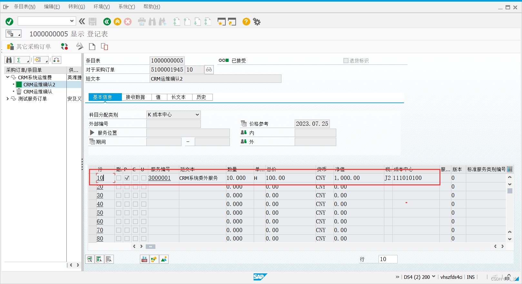Image resolution: width=522 pixels, height=284 pixels.
Task: Collapse the command field double-chevron
Action: (x=82, y=21)
